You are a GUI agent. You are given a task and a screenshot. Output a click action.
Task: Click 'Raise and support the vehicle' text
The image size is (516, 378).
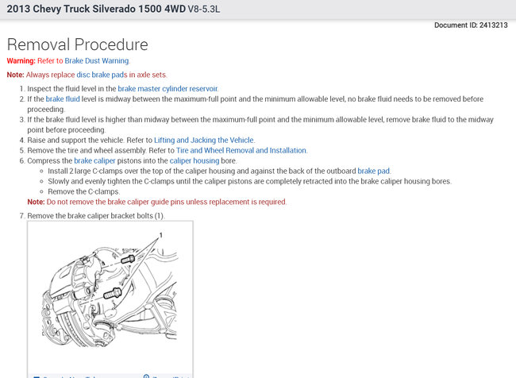(x=76, y=140)
